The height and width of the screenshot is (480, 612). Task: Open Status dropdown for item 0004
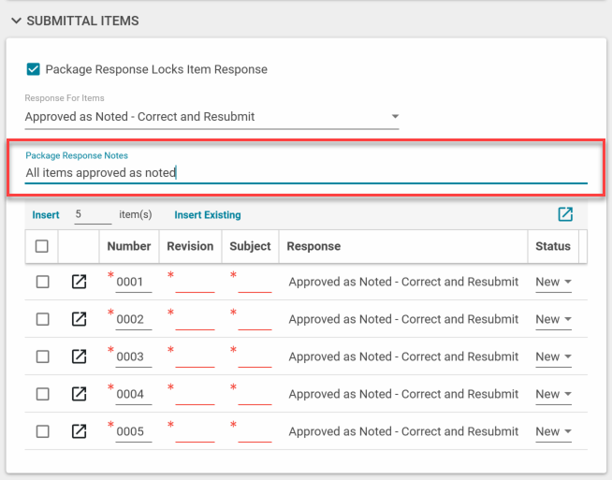coord(553,394)
